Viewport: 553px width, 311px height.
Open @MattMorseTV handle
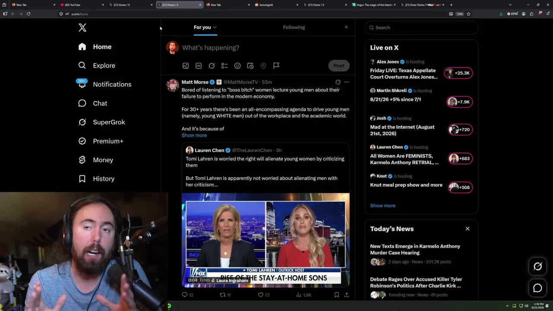[x=240, y=82]
